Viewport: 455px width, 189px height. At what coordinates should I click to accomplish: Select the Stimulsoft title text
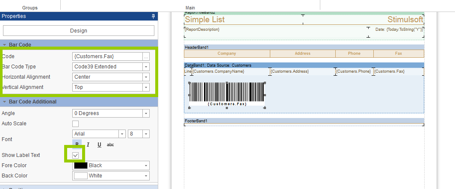tap(405, 20)
